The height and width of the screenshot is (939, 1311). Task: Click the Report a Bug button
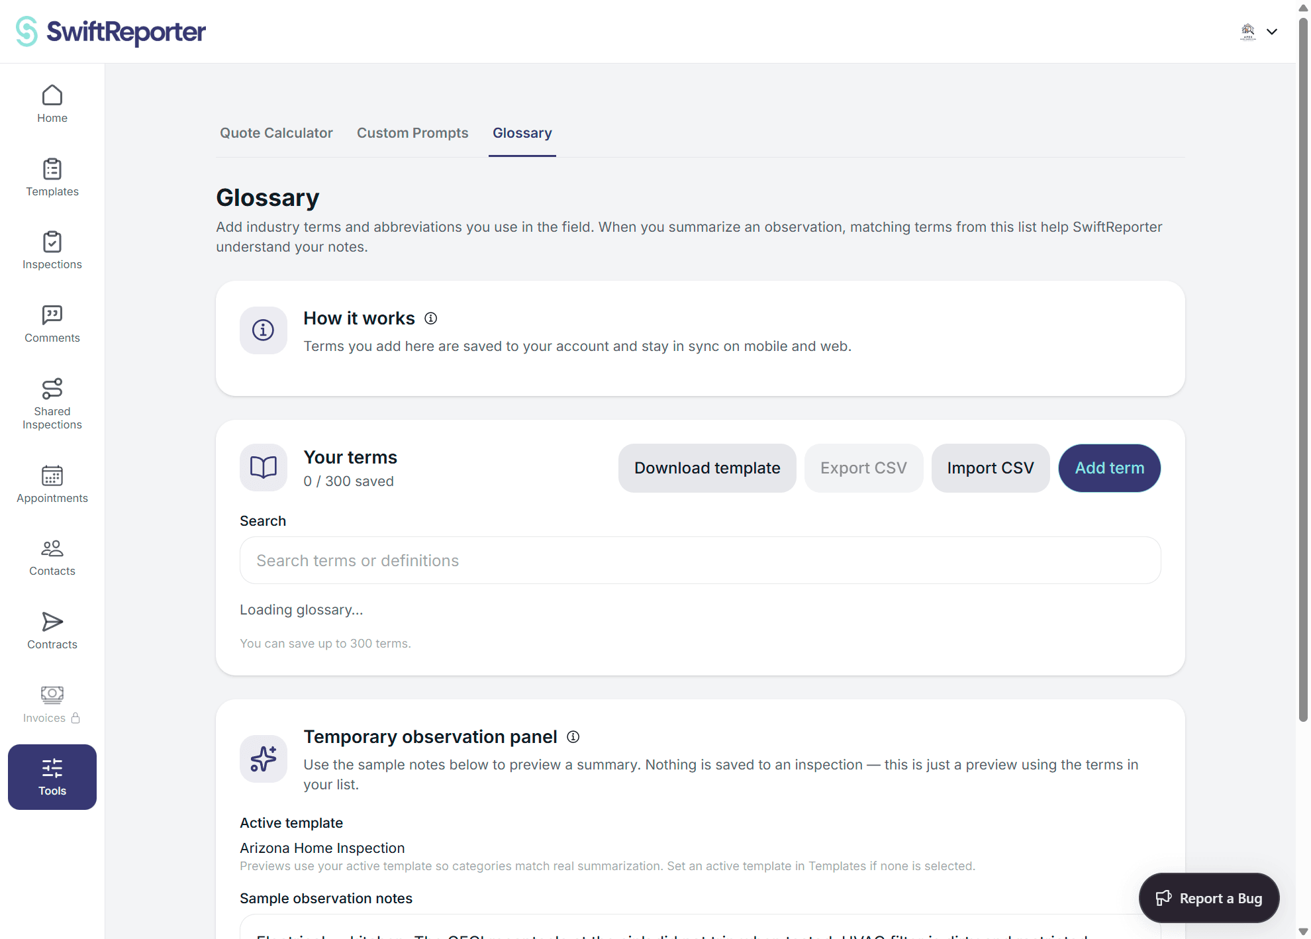click(x=1209, y=898)
